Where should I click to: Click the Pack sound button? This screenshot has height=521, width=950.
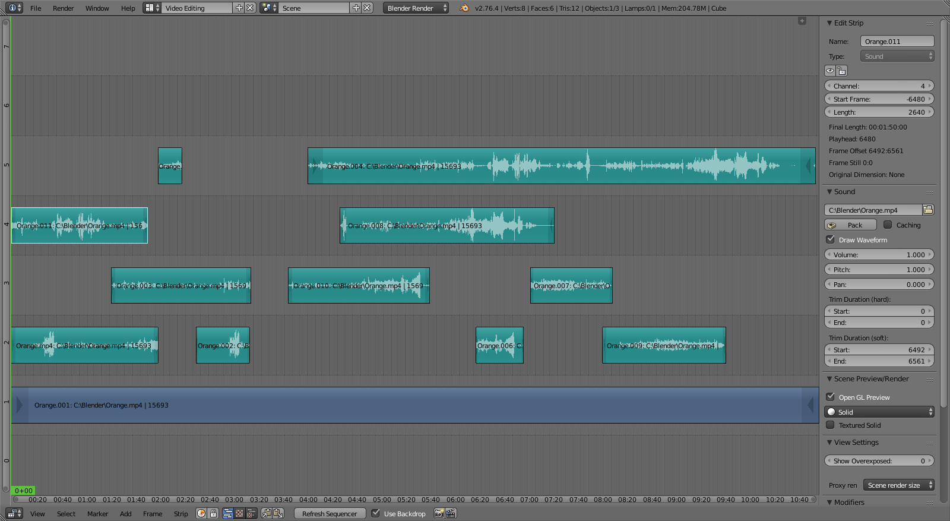[x=850, y=225]
